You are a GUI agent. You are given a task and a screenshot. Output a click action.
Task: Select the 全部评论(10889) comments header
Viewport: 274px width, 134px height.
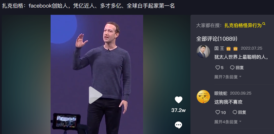(x=217, y=39)
